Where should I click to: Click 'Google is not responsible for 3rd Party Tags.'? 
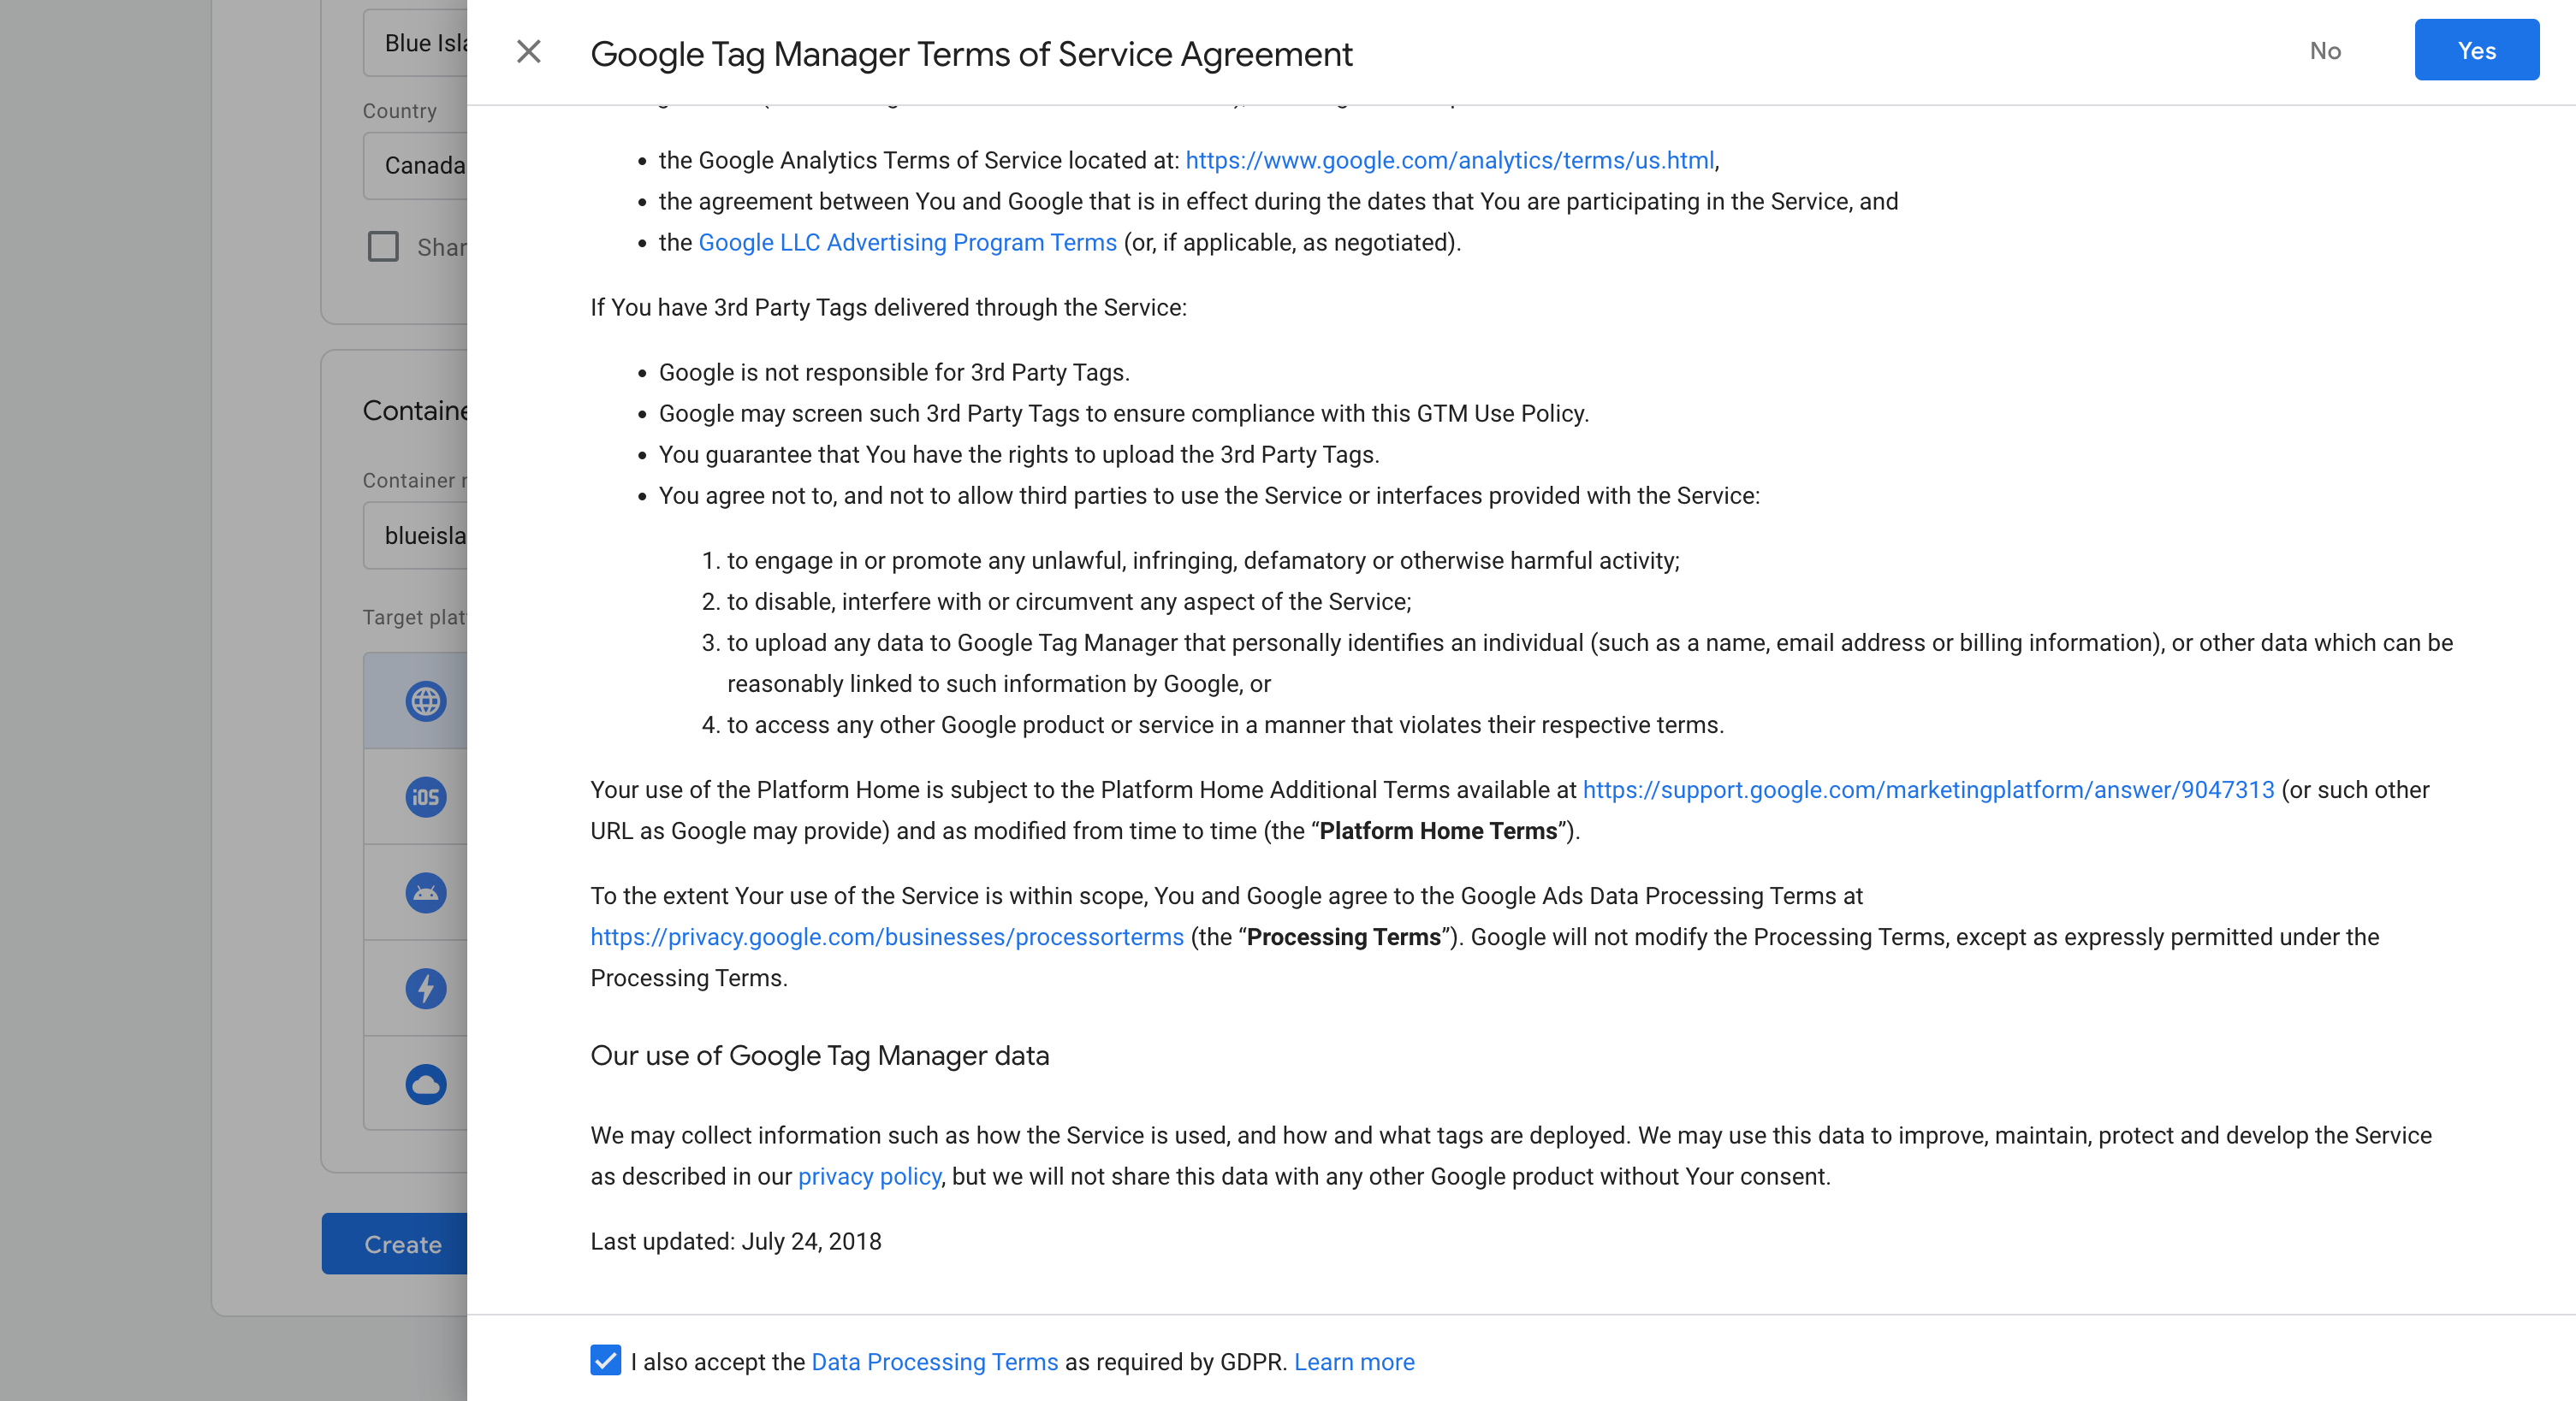click(x=894, y=372)
